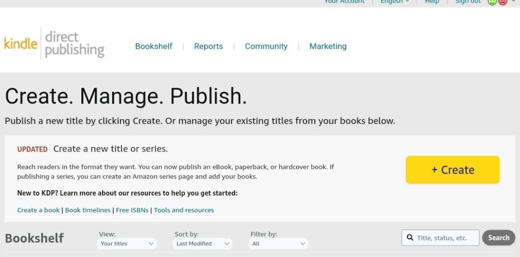Click 'Create a new title or series.' text
Viewport: 520px width, 257px height.
point(110,149)
